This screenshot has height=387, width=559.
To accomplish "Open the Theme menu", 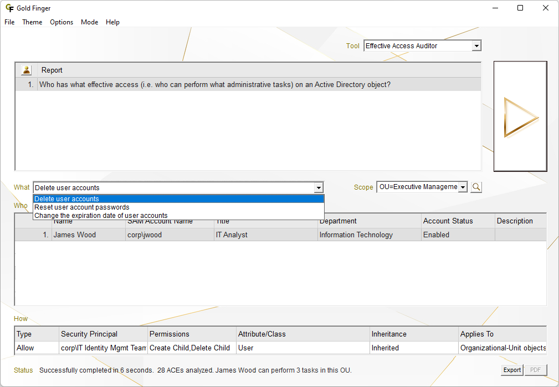I will point(32,22).
